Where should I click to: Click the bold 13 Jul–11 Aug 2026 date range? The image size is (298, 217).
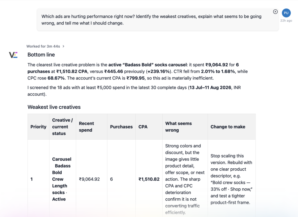tap(210, 87)
